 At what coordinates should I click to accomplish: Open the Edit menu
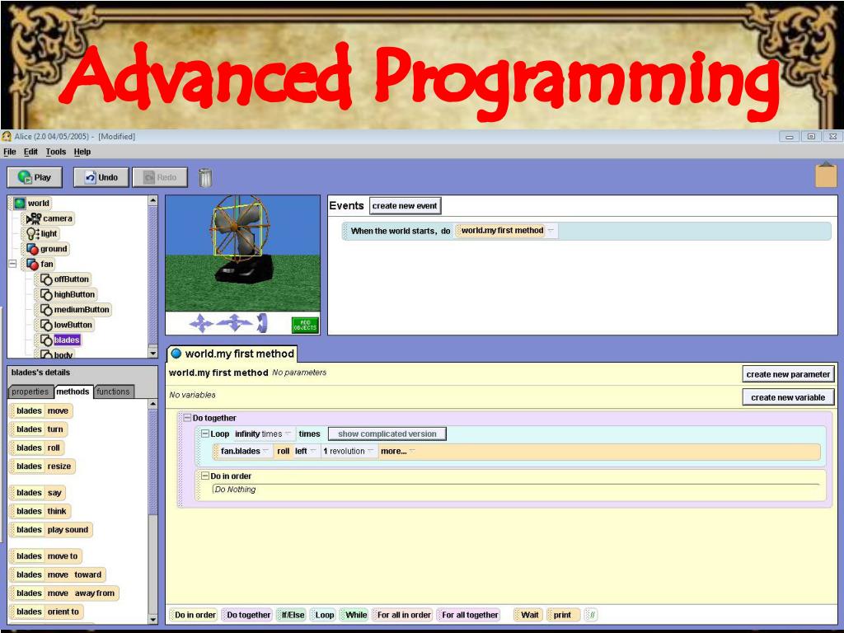point(30,152)
